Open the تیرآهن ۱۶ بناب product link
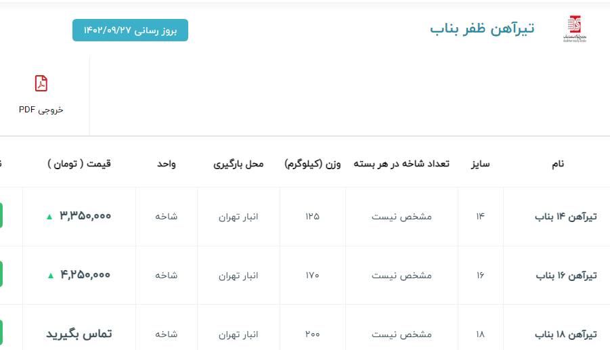The width and height of the screenshot is (610, 350). pos(566,276)
